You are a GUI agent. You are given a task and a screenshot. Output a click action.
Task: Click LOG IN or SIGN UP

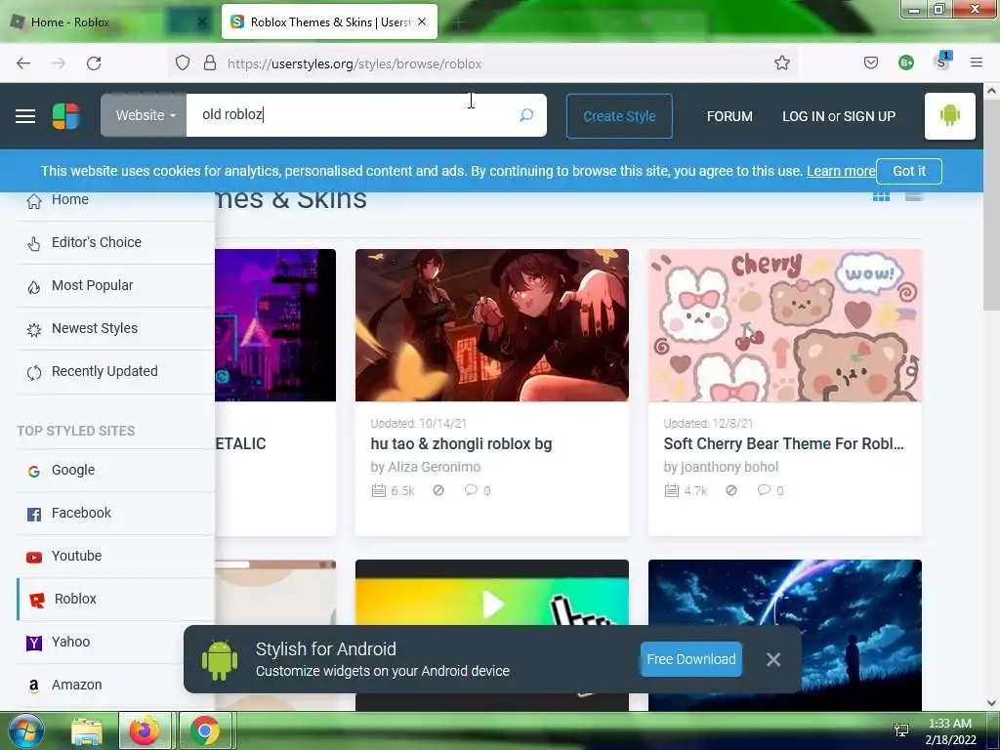[x=839, y=116]
